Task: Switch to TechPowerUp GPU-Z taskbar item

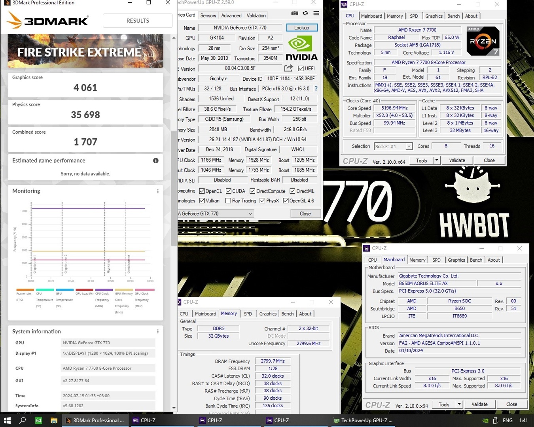Action: pos(363,420)
